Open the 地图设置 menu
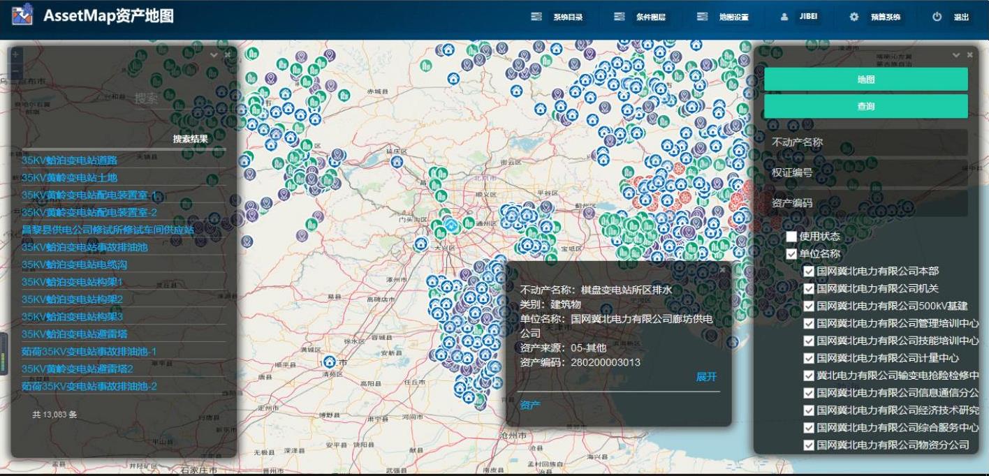 723,17
